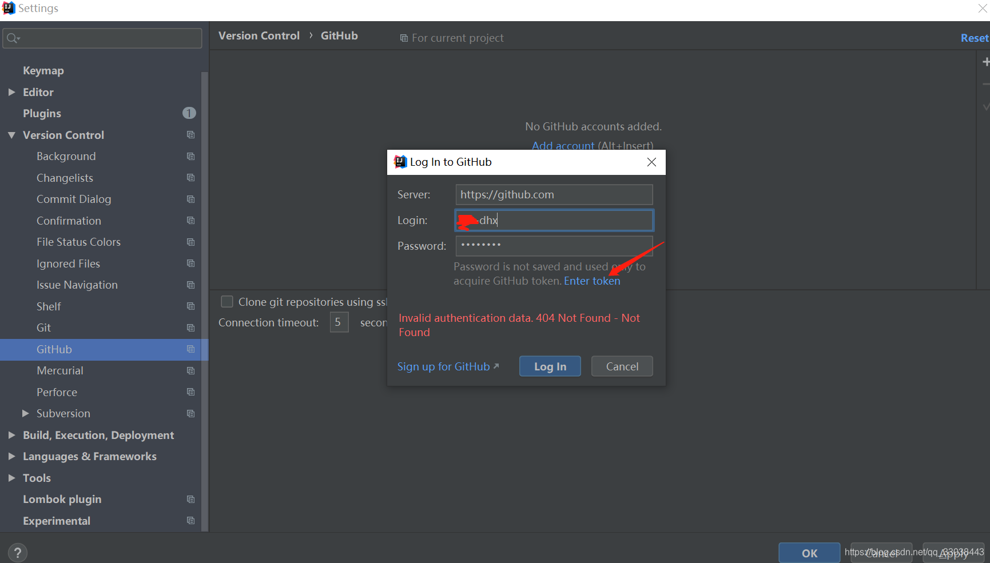Collapse the Version Control section

pyautogui.click(x=11, y=135)
